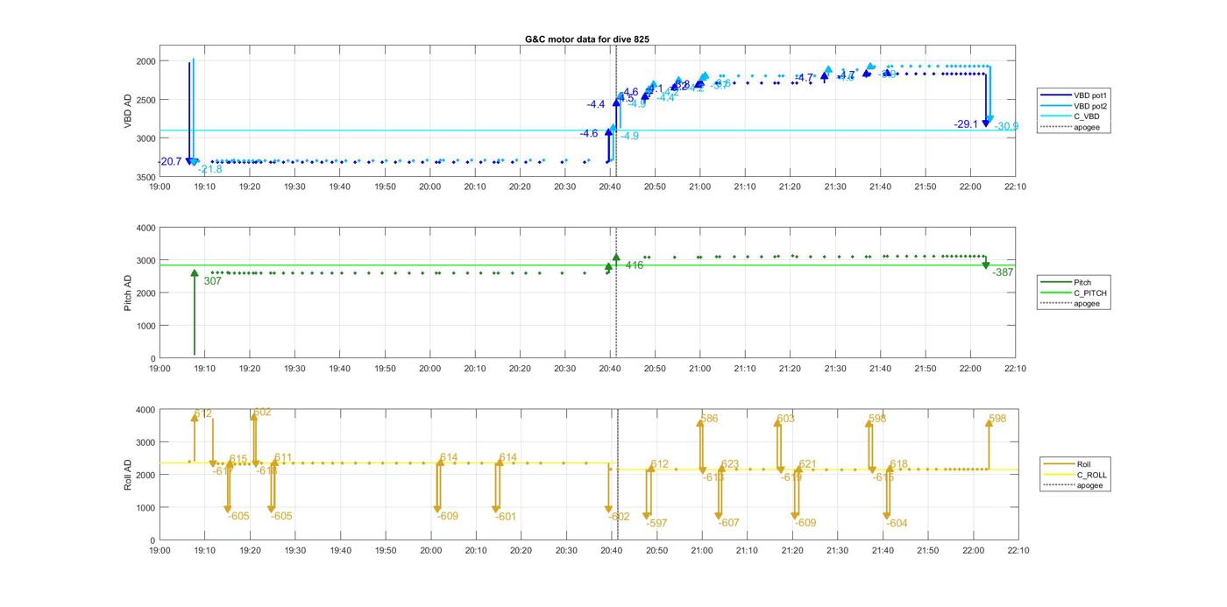
Task: Click the '-29.1' VBD data label
Action: 966,124
